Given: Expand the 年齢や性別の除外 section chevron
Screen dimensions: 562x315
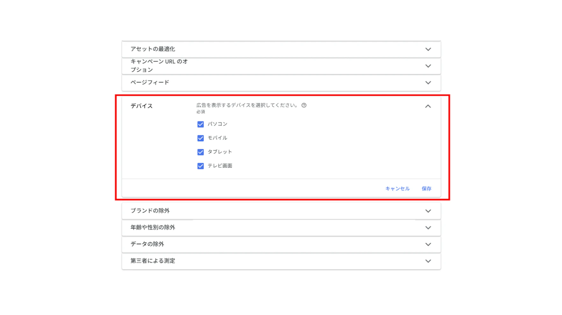Looking at the screenshot, I should tap(428, 228).
